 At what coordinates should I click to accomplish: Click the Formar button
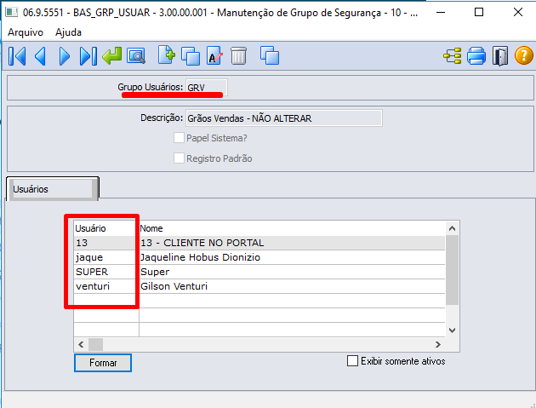103,363
